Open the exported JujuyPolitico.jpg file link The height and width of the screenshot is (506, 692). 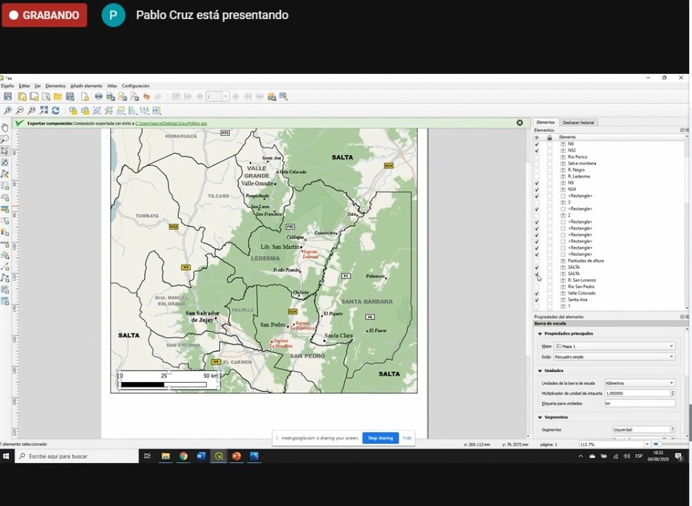coord(171,123)
